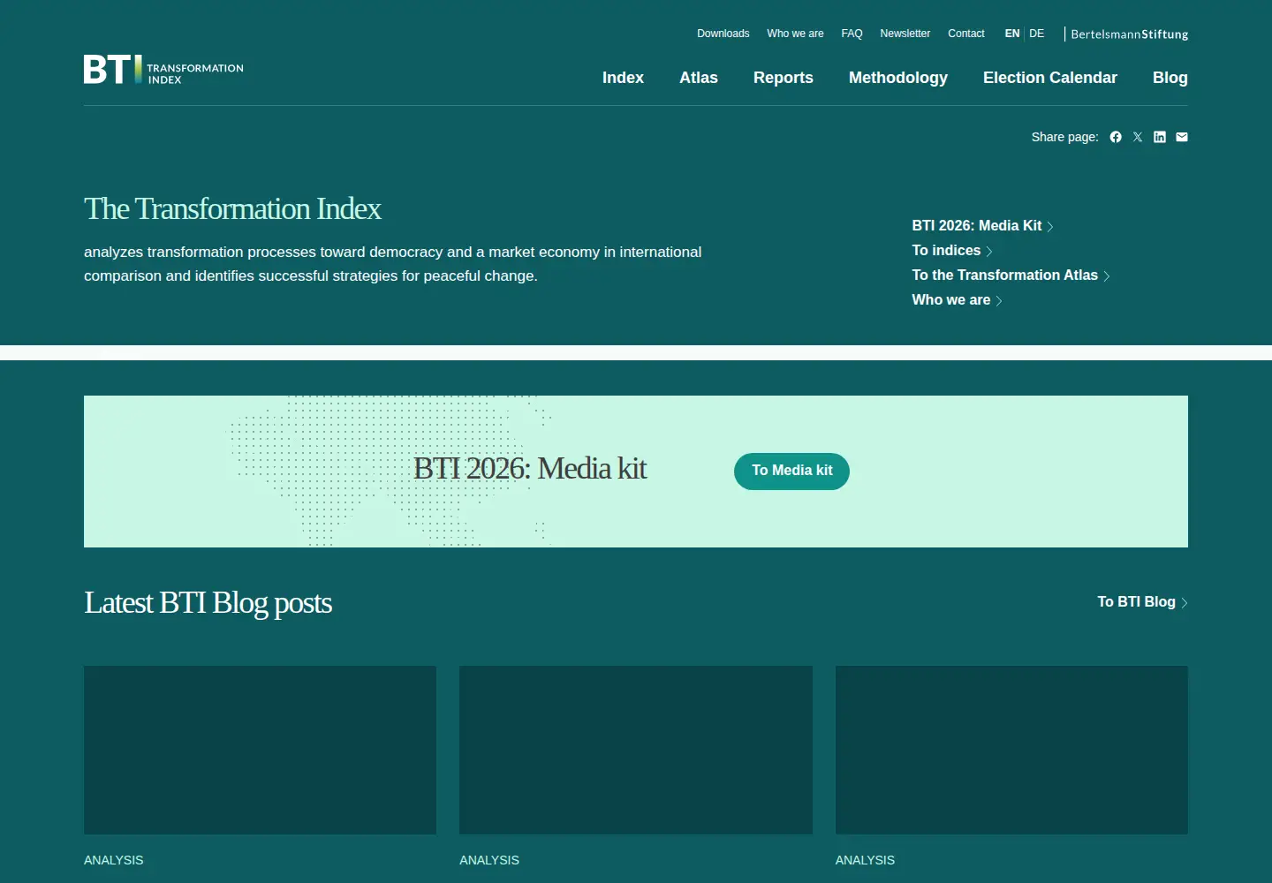Switch language to DE

(1037, 34)
